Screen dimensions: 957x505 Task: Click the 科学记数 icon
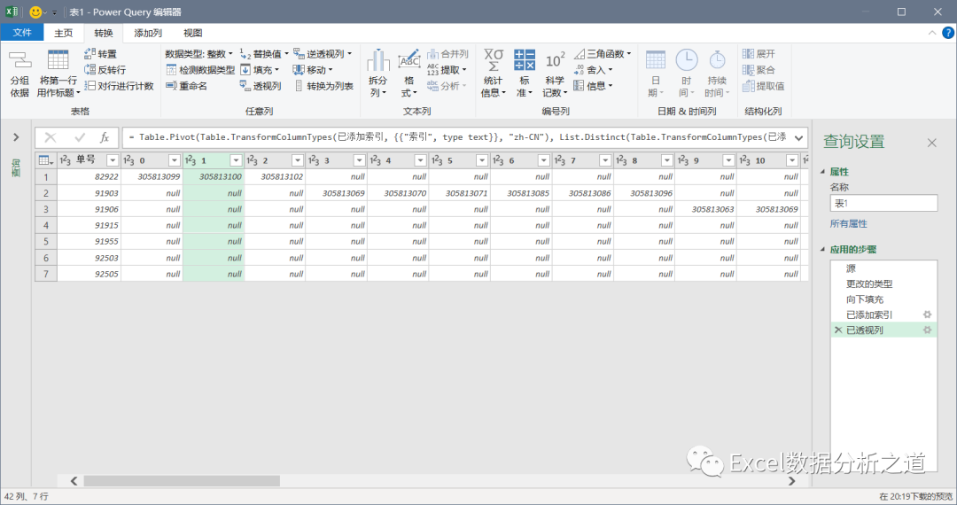pos(556,60)
